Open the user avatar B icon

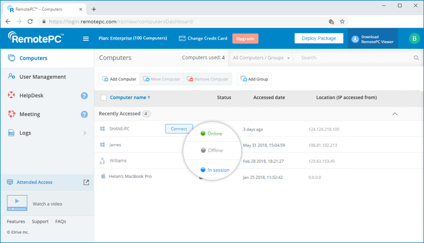pos(414,39)
